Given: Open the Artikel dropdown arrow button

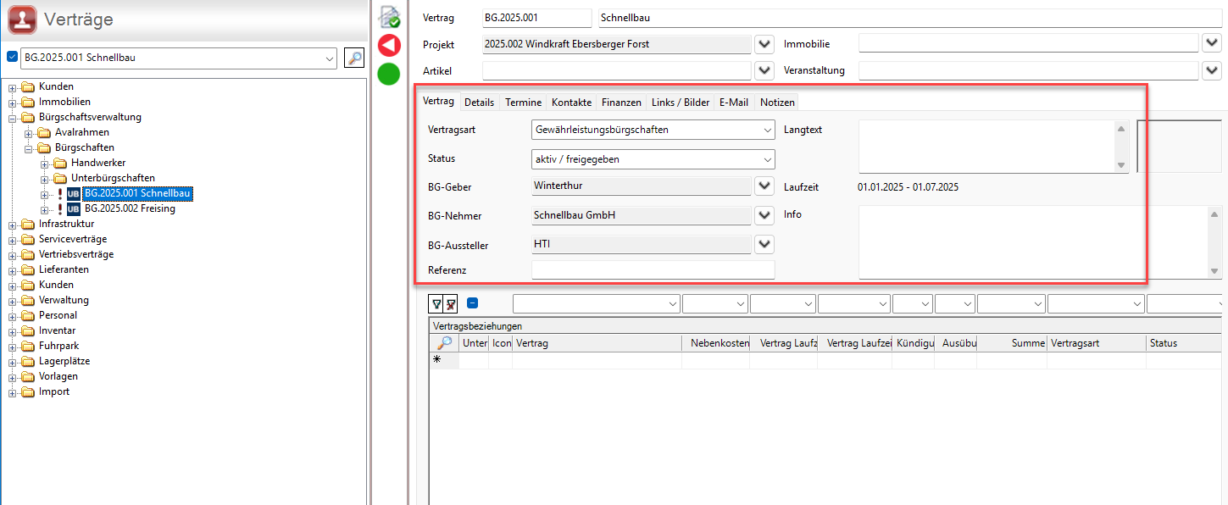Looking at the screenshot, I should [764, 70].
